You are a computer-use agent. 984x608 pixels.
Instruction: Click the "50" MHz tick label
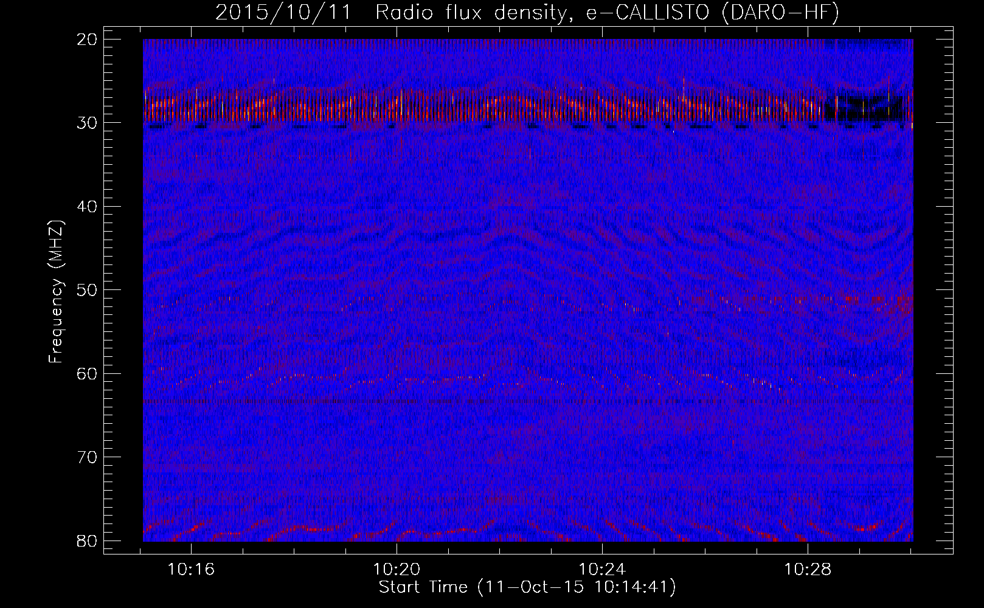(88, 290)
